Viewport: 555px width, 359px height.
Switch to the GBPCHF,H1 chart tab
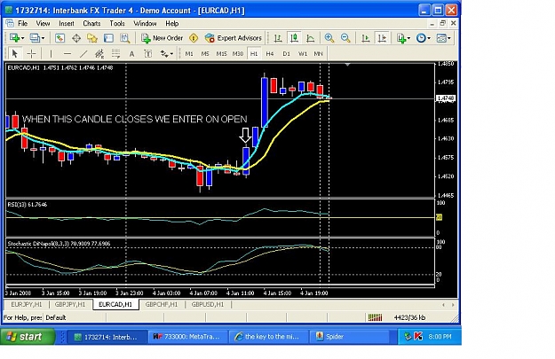162,304
